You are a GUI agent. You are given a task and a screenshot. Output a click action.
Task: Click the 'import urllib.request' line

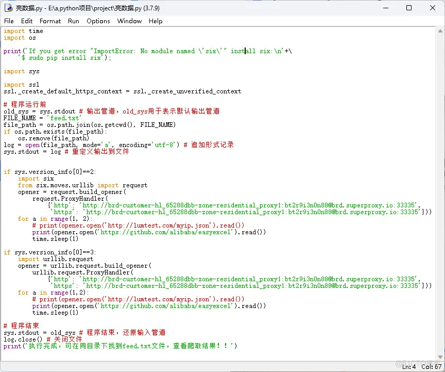56,259
